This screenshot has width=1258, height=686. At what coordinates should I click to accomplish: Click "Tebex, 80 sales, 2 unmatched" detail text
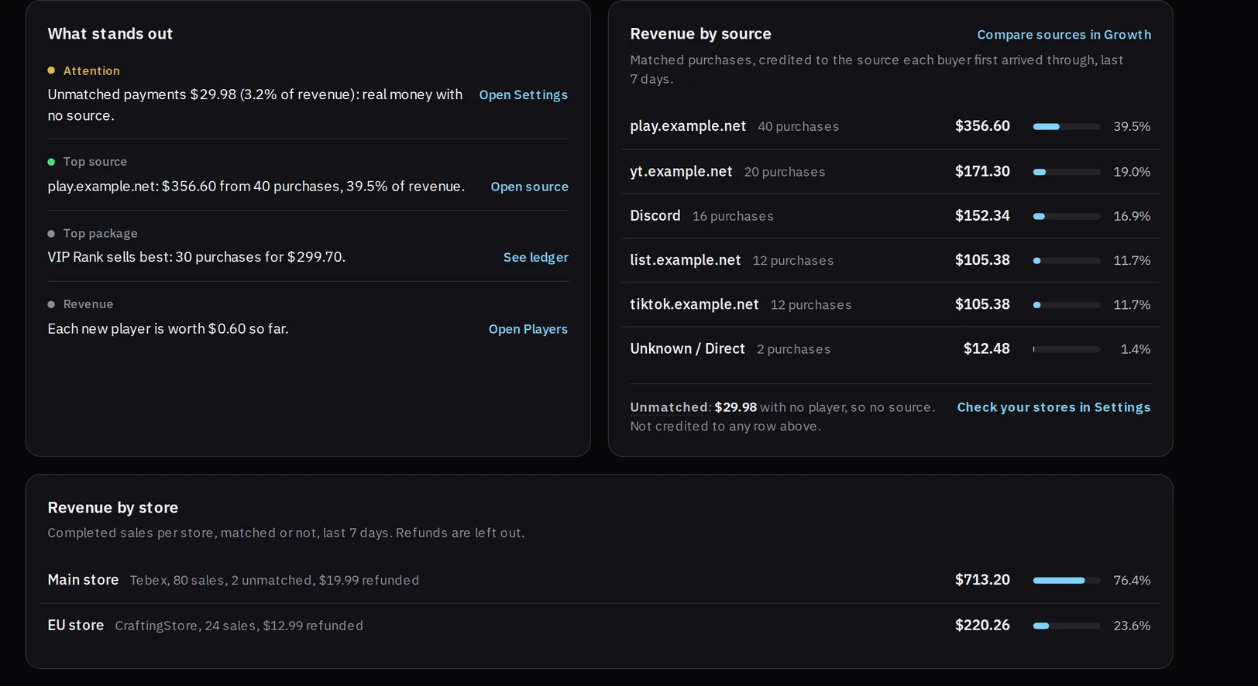point(221,580)
